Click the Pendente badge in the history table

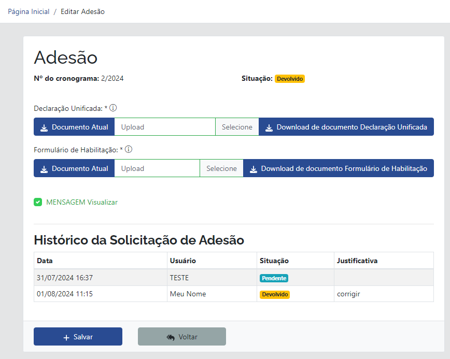coord(274,278)
